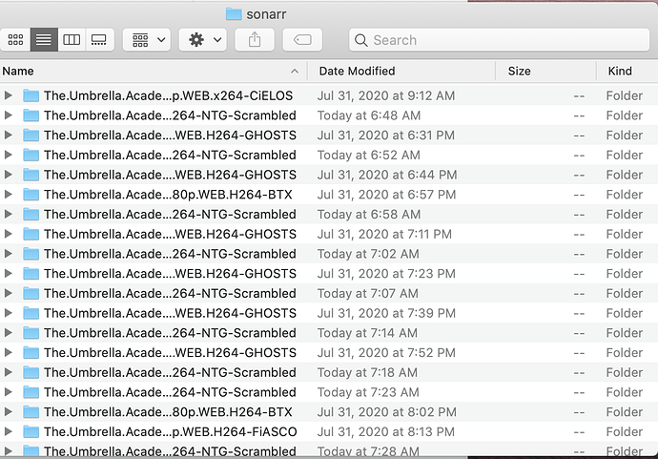Expand folder modified Jul 31 at 6:31 PM
This screenshot has height=459, width=658.
click(x=8, y=135)
